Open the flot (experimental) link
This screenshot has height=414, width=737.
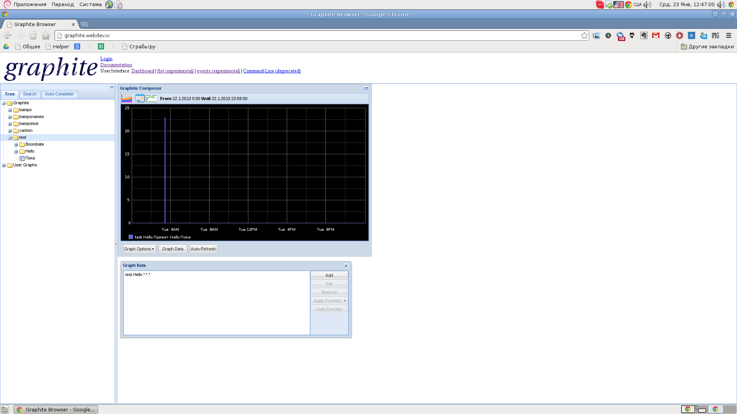coord(175,71)
